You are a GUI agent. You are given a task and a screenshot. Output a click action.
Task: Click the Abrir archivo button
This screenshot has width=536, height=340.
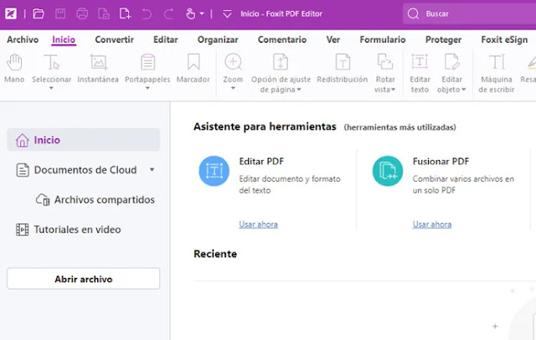pos(84,279)
